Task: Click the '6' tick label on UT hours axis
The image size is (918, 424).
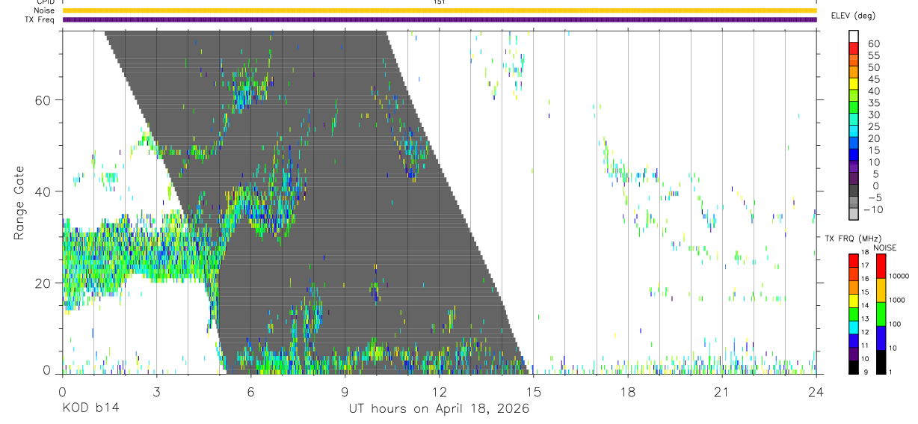Action: coord(250,392)
